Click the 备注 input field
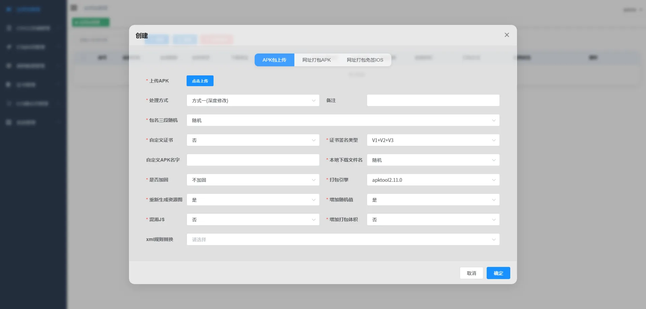 click(x=433, y=100)
